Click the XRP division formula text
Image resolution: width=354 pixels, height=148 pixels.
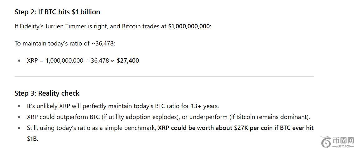(71, 60)
